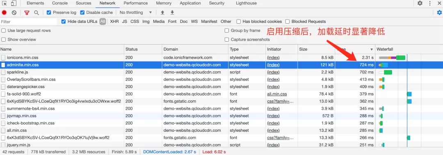Enable Use large request rows
This screenshot has height=155, width=443.
click(x=4, y=31)
